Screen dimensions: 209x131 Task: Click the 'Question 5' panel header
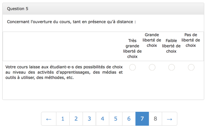tap(103, 9)
